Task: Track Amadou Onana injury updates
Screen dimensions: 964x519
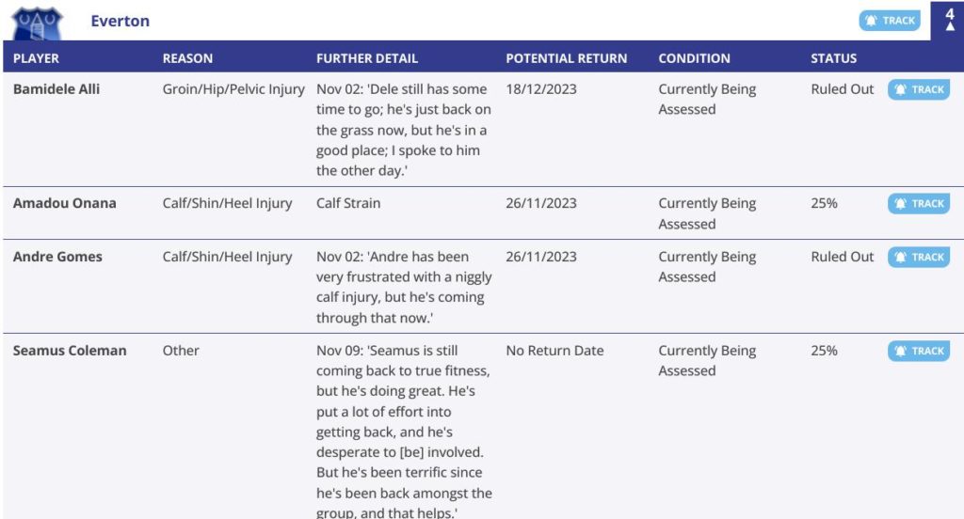Action: tap(919, 204)
